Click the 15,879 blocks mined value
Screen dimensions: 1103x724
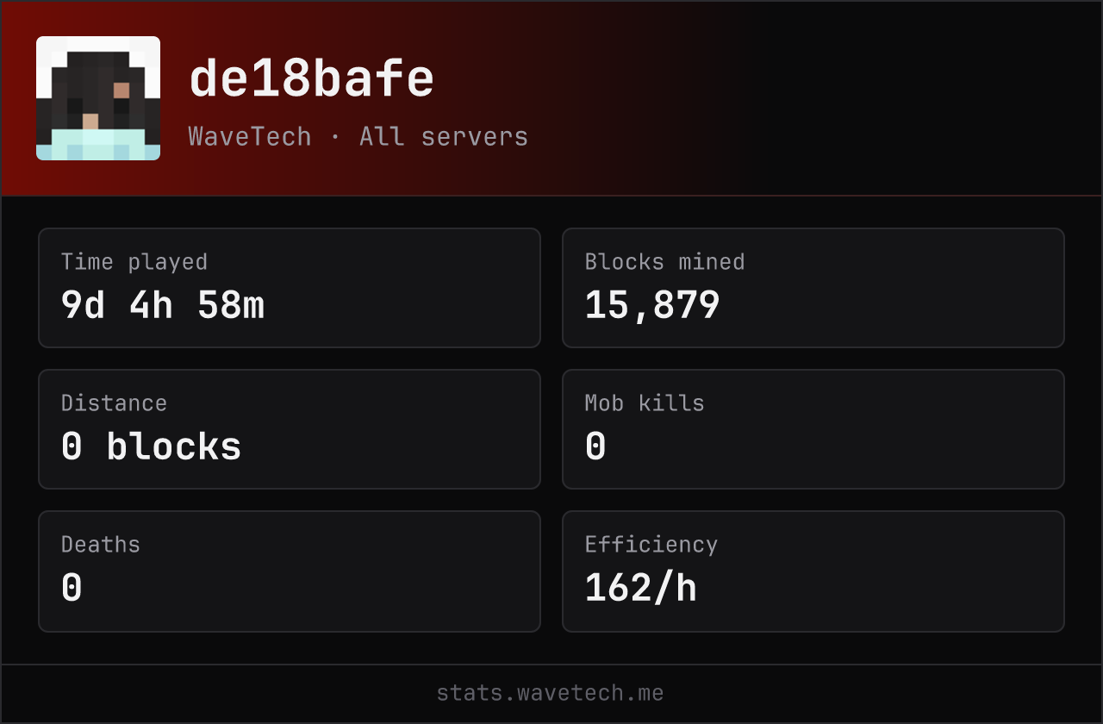tap(652, 305)
